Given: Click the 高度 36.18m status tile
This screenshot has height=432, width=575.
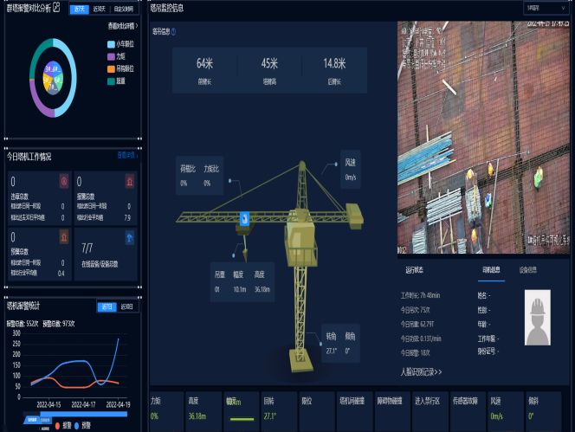Looking at the screenshot, I should tap(204, 410).
